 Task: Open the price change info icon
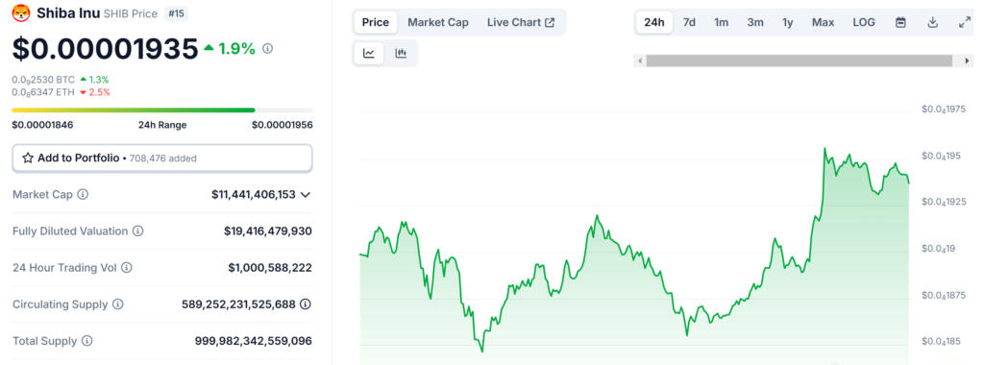pyautogui.click(x=267, y=48)
